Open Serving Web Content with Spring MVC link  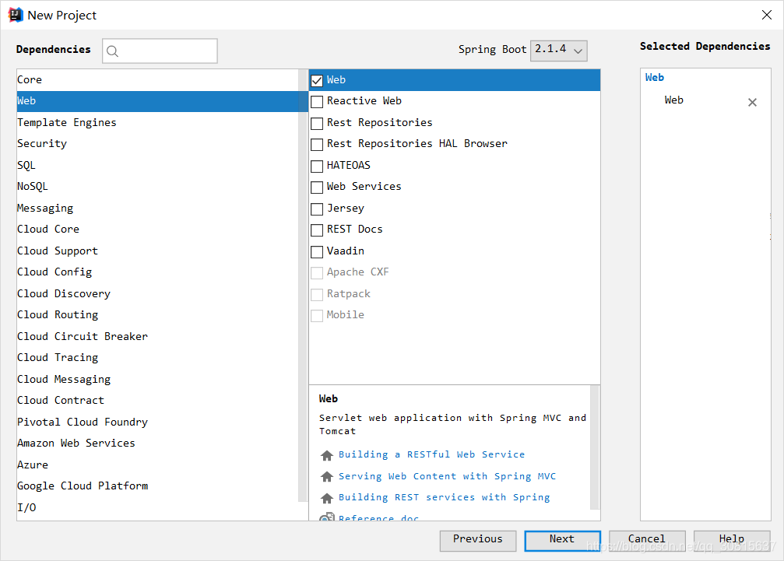(447, 476)
